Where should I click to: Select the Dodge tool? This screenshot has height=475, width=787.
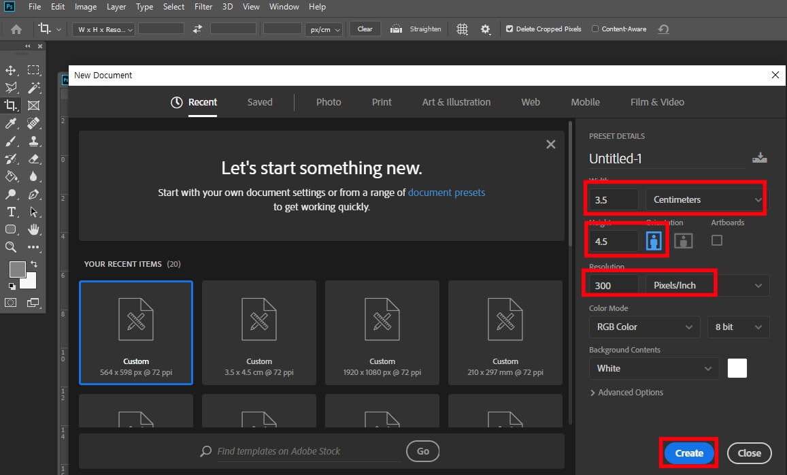[x=10, y=194]
